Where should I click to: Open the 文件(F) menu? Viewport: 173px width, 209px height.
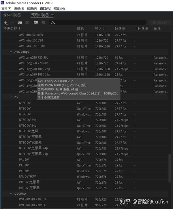[x=6, y=9]
